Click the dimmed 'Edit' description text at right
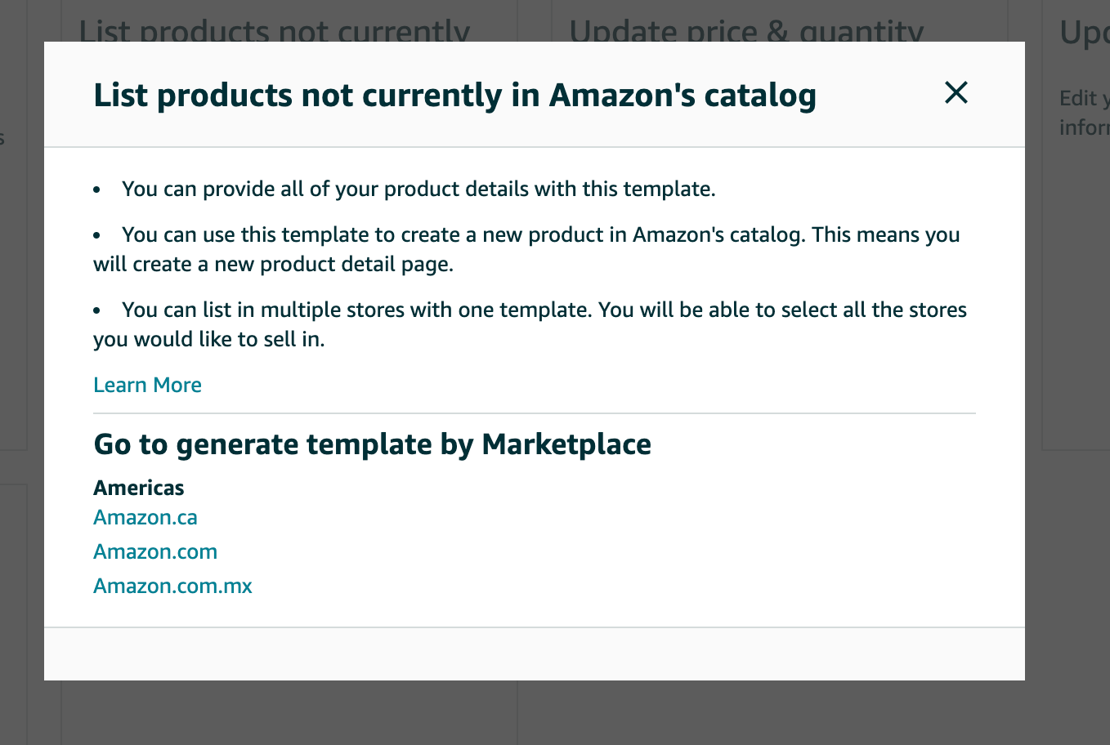 [x=1084, y=113]
